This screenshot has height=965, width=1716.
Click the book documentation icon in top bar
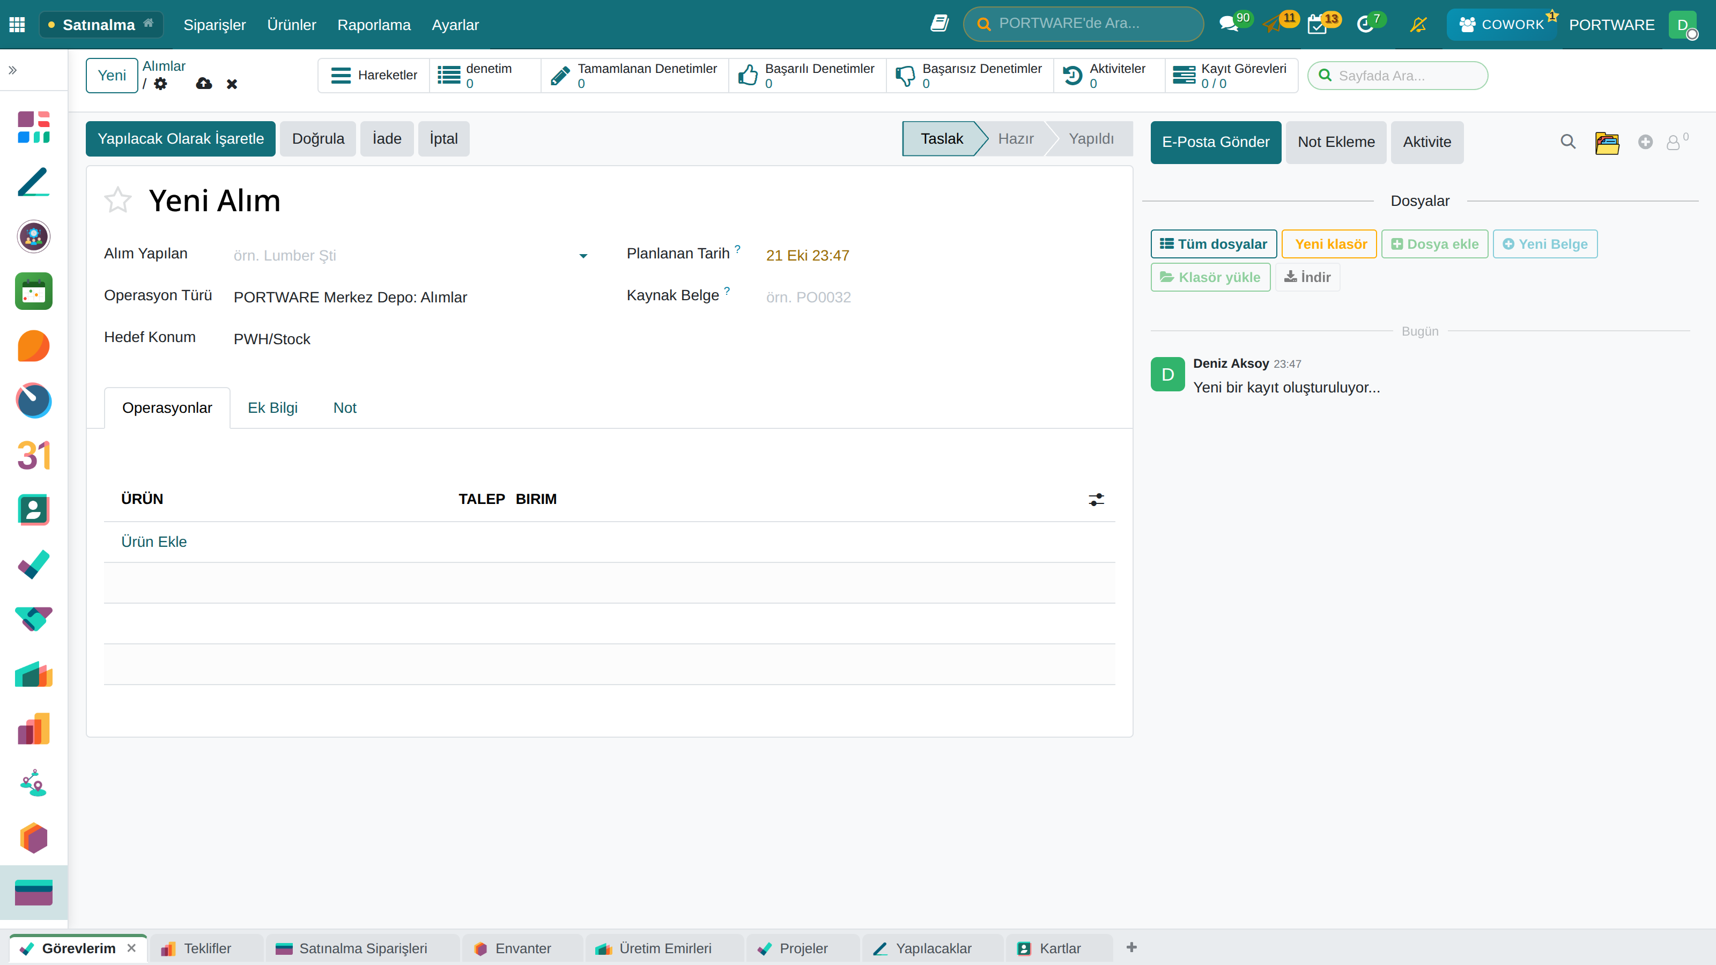pos(940,24)
